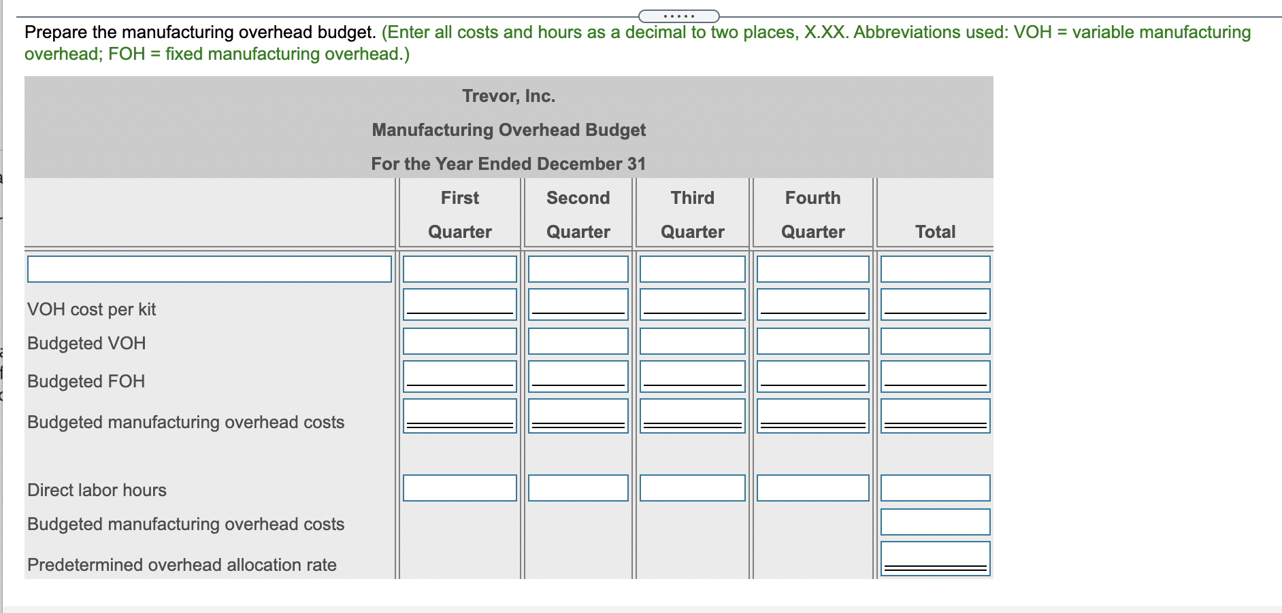Activate Budgeted FOH Second Quarter cell
Image resolution: width=1282 pixels, height=613 pixels.
click(578, 376)
